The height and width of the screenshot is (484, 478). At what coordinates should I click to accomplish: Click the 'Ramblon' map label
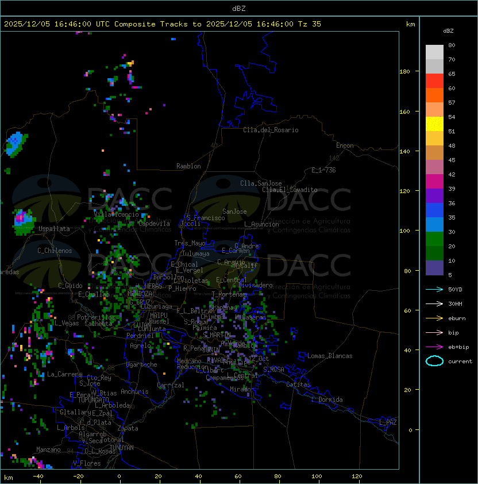[188, 166]
